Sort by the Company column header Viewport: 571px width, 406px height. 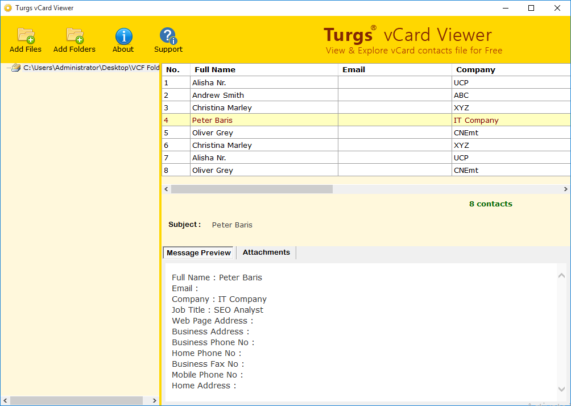point(511,69)
